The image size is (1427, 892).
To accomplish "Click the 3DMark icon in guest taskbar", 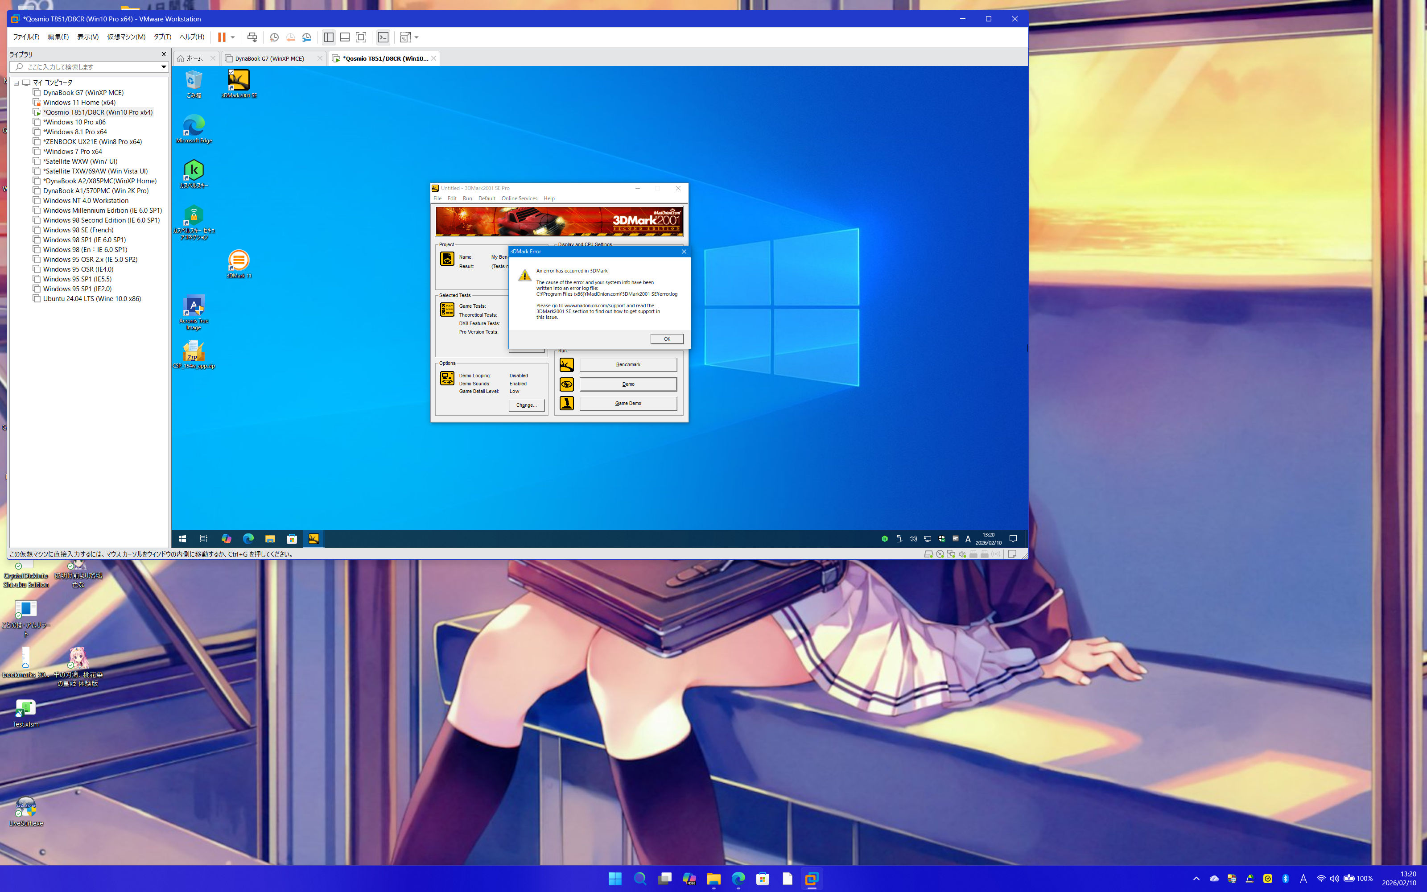I will (313, 539).
